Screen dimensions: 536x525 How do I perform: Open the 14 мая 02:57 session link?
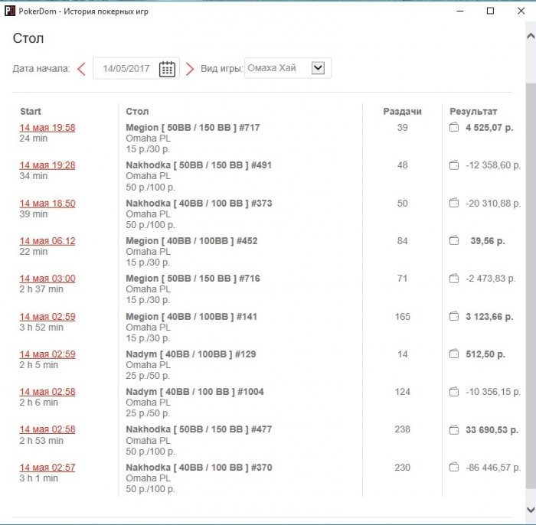[47, 468]
